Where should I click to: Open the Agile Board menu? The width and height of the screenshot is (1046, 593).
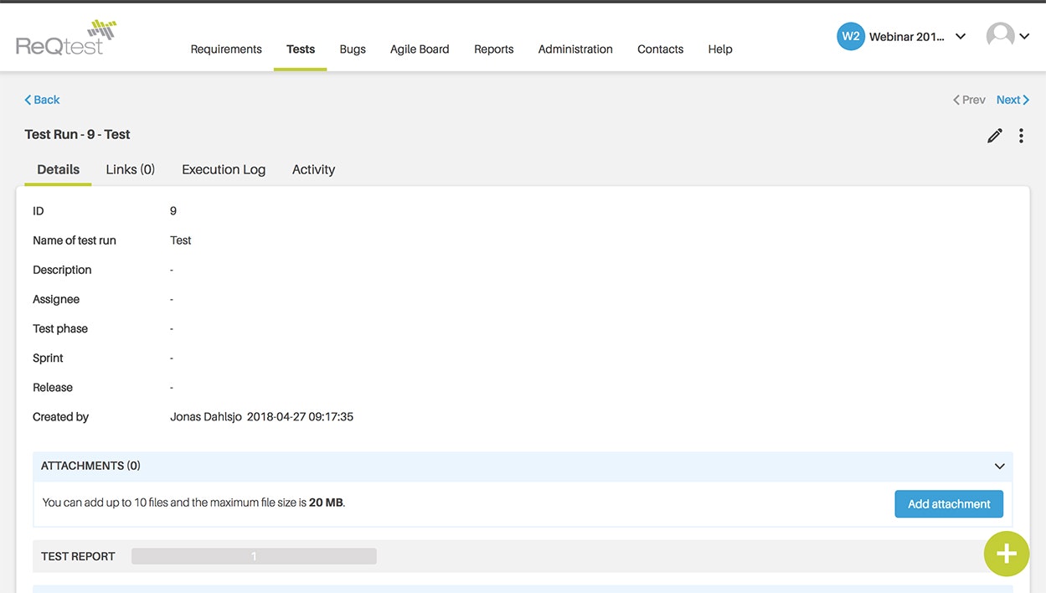point(420,49)
